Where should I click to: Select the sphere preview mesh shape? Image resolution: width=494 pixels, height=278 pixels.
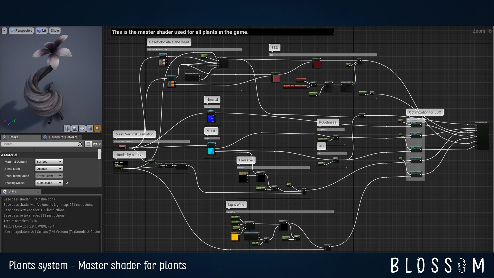point(74,128)
